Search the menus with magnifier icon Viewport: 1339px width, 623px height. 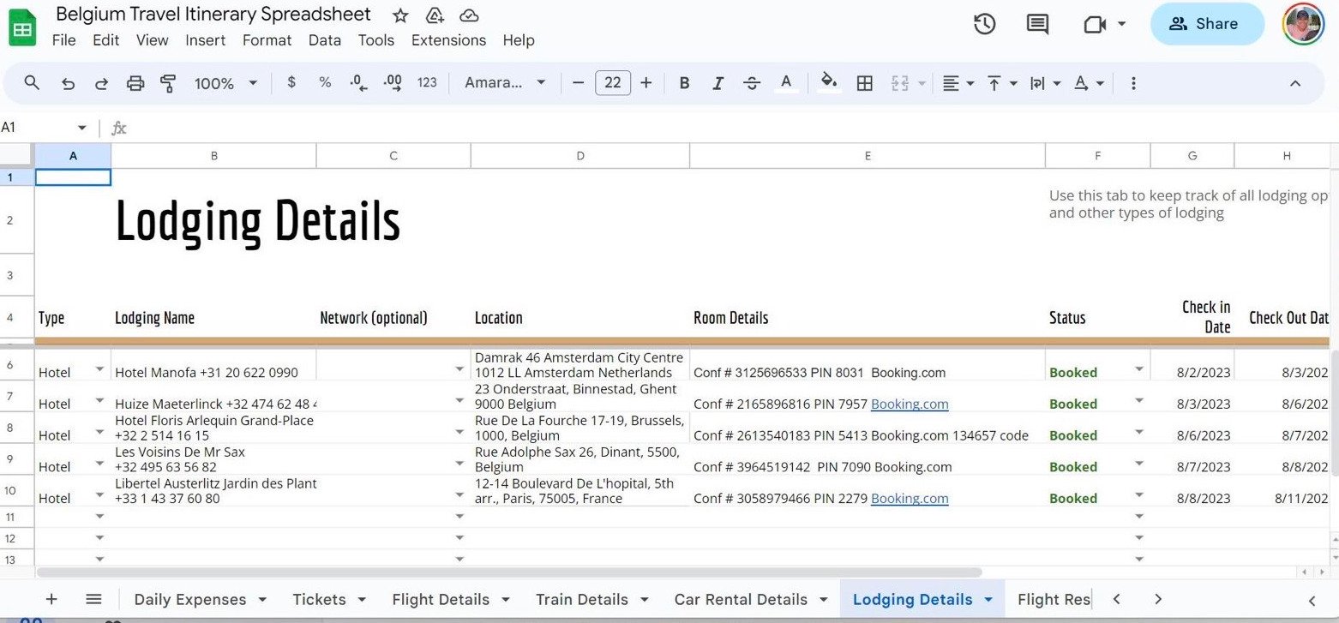tap(33, 83)
